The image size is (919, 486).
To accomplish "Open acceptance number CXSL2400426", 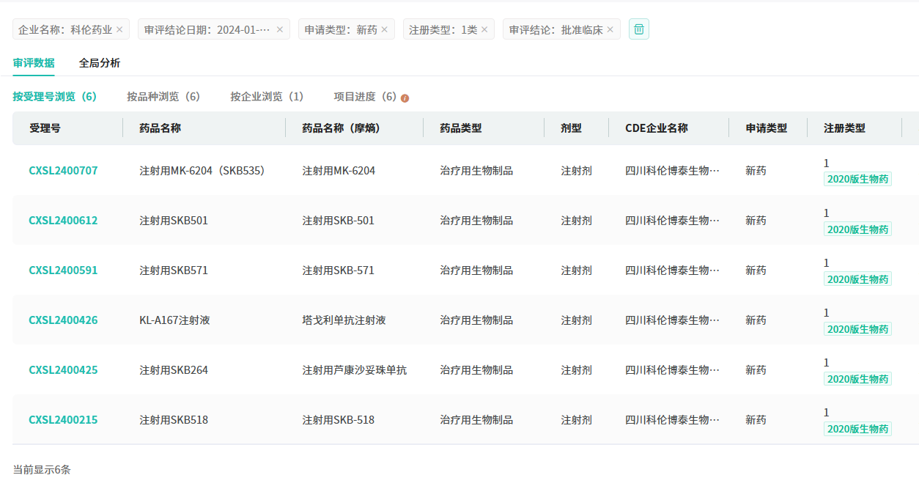I will pos(63,320).
